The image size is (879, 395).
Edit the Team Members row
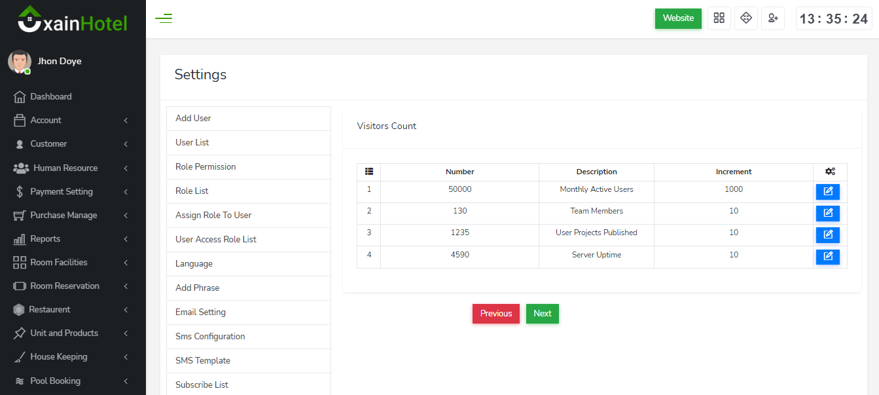point(827,214)
